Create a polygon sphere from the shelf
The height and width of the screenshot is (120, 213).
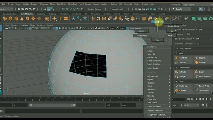[5, 19]
